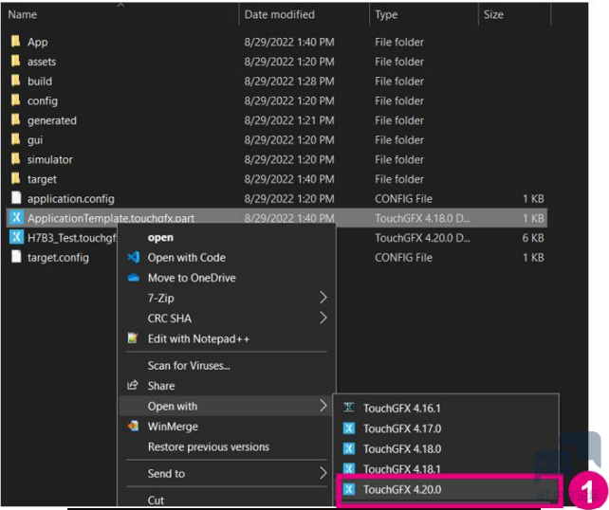Click the build folder icon

tap(15, 81)
